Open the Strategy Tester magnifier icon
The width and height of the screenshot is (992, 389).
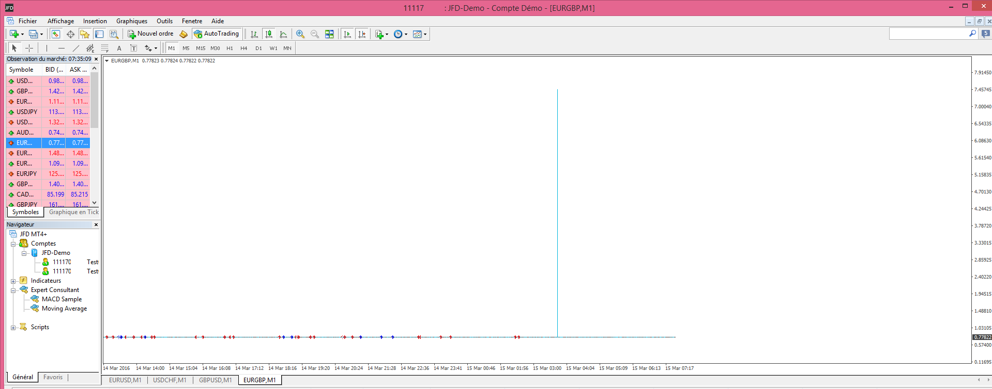[114, 34]
